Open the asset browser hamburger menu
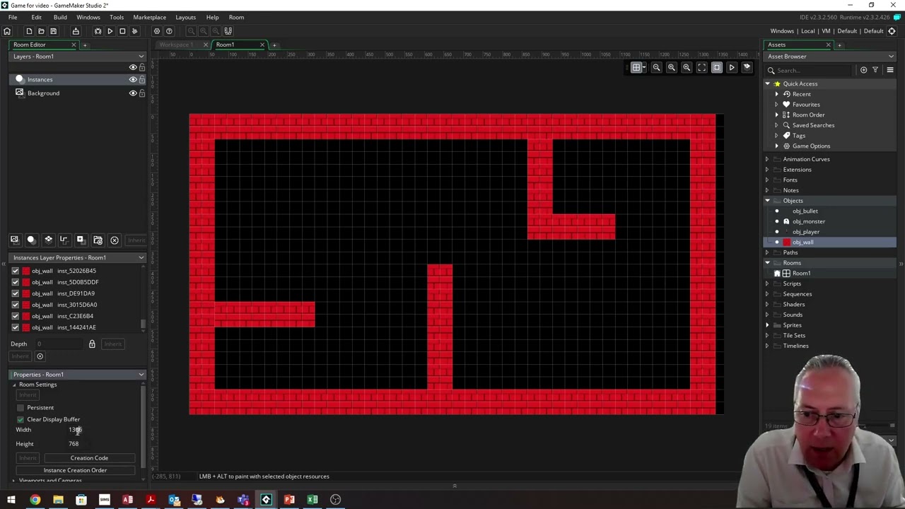The height and width of the screenshot is (509, 905). (890, 70)
